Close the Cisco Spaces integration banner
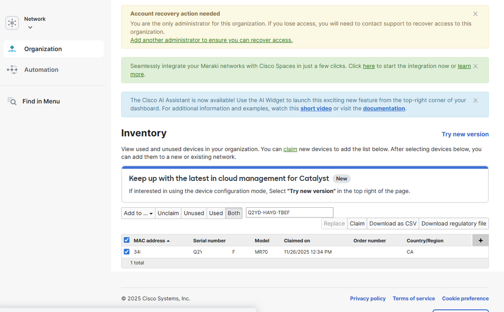 coord(475,66)
